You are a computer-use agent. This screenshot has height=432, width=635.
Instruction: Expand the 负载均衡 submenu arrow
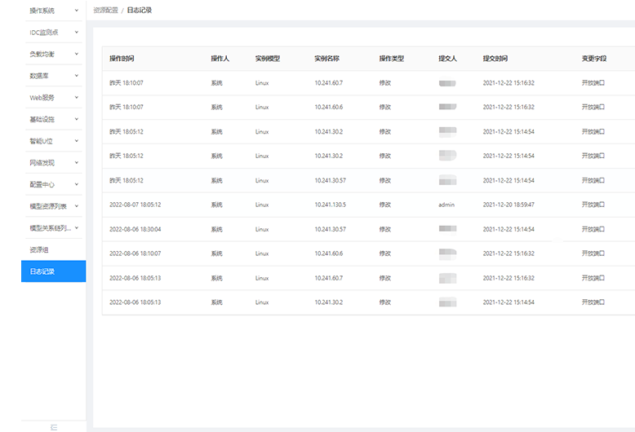pyautogui.click(x=77, y=54)
